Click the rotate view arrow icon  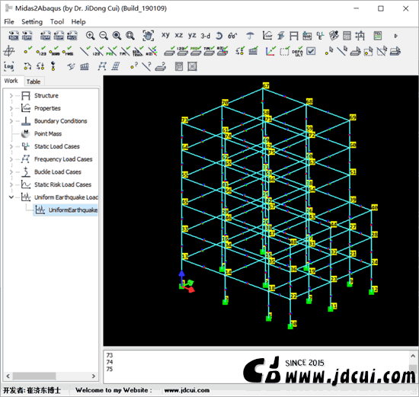[x=219, y=36]
